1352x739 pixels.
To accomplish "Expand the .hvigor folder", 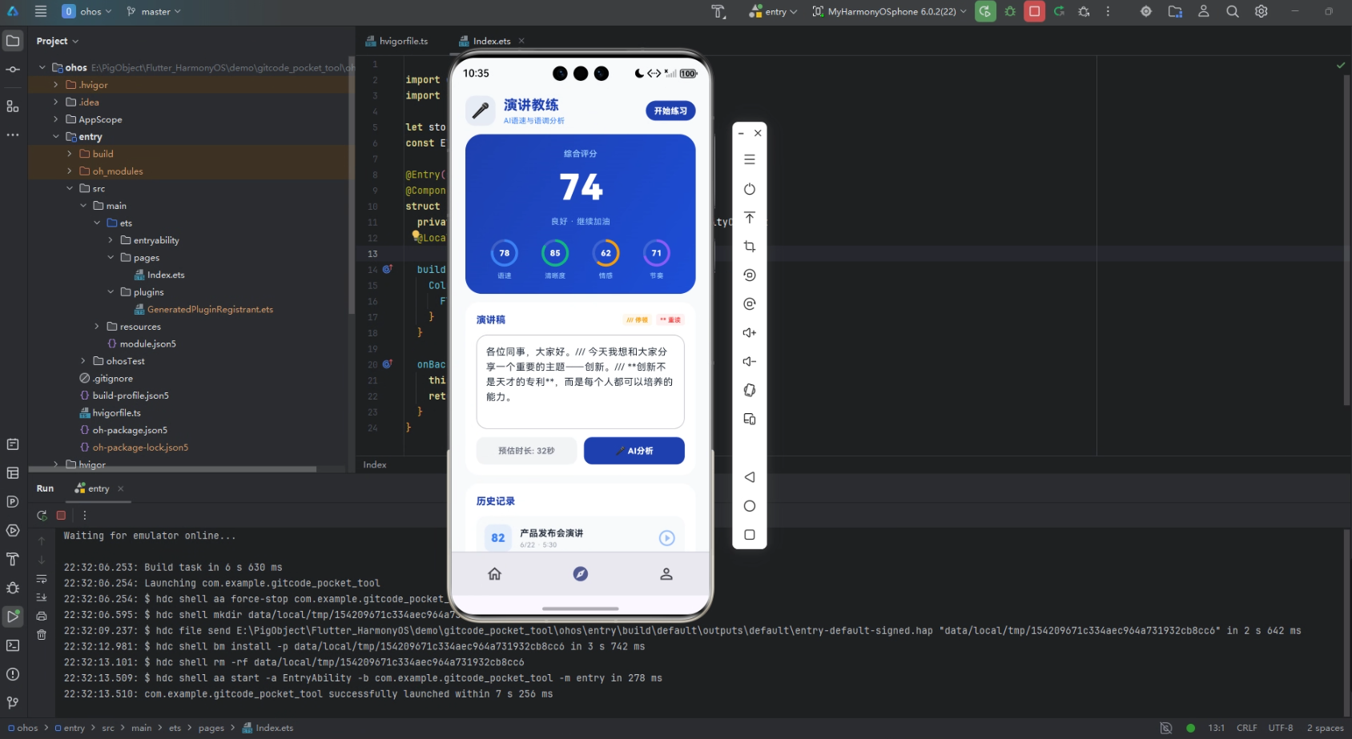I will point(56,85).
